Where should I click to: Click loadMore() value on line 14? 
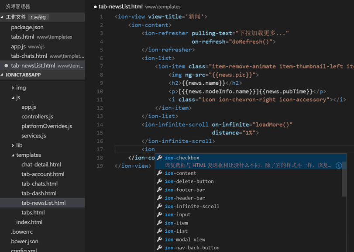pyautogui.click(x=272, y=124)
